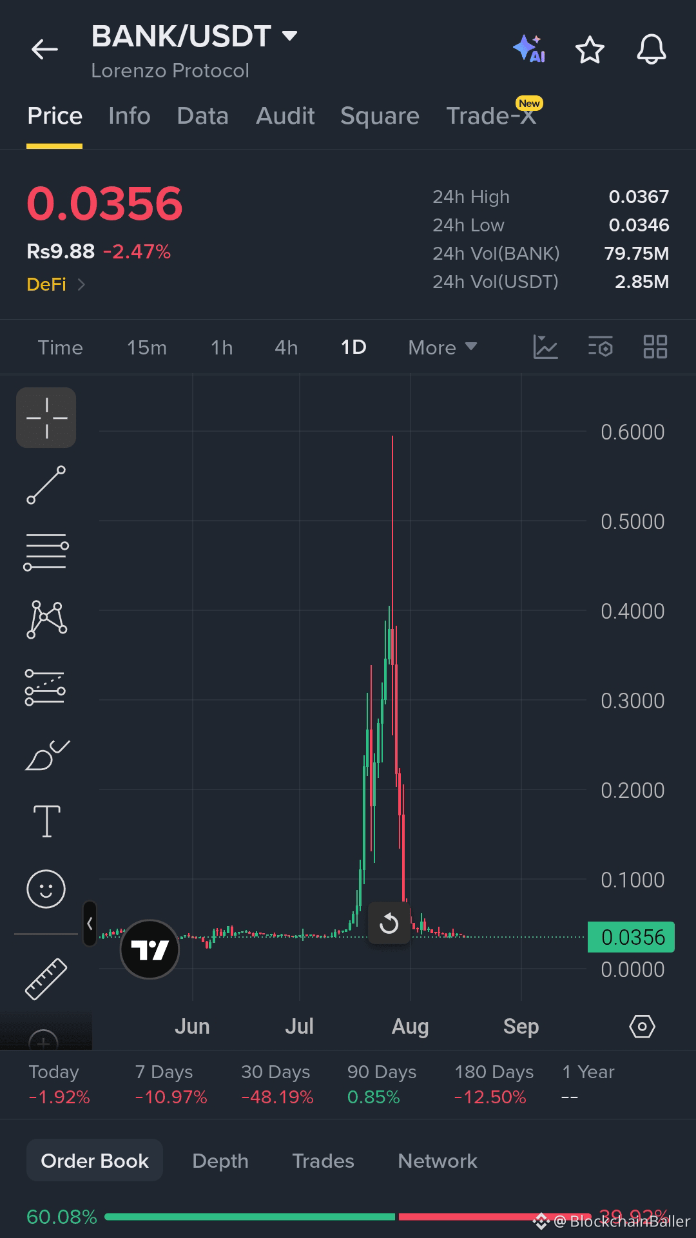
Task: Add BANK/USDT to favorites star
Action: pos(590,50)
